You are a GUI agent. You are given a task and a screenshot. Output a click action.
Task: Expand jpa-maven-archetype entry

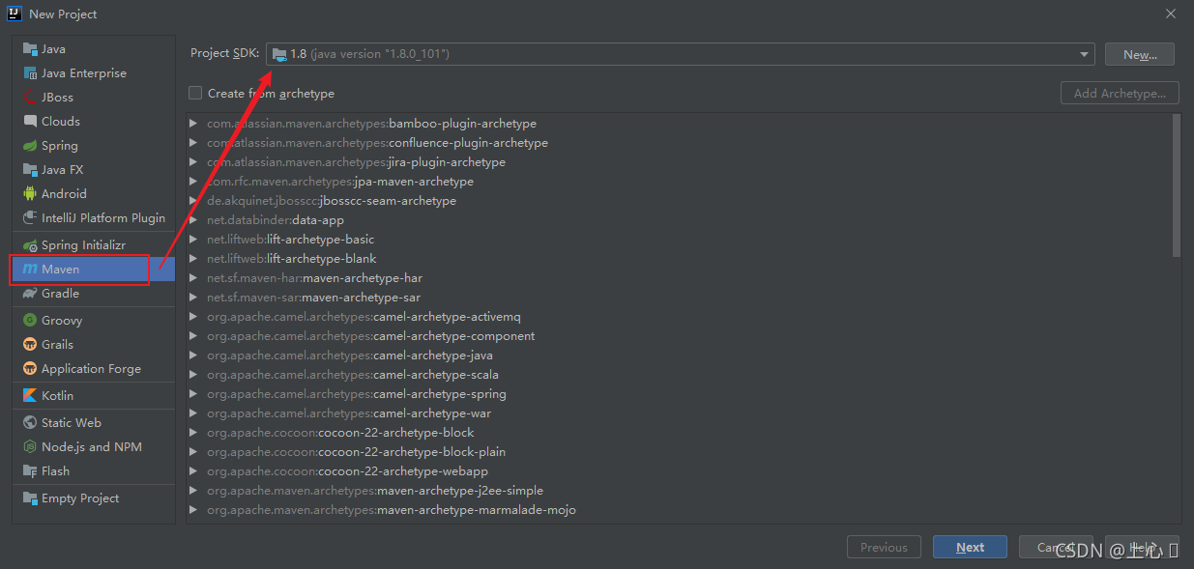(x=194, y=181)
